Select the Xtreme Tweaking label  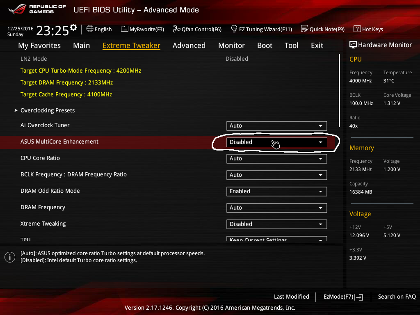click(x=43, y=224)
